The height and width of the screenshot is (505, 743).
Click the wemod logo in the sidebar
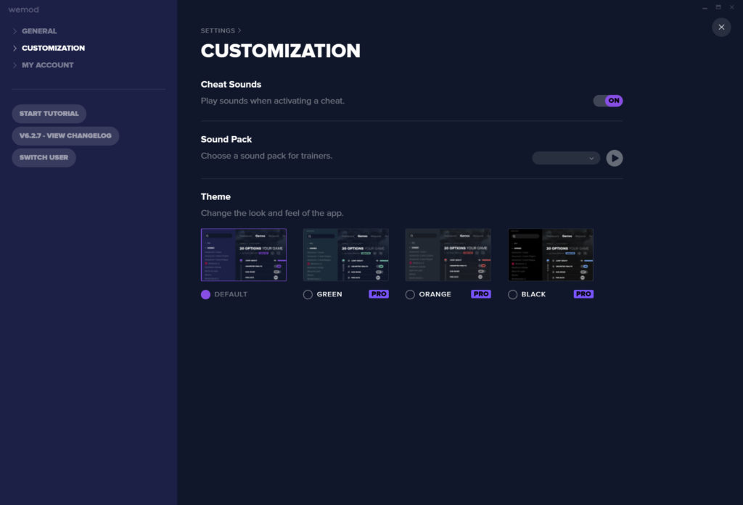tap(24, 9)
